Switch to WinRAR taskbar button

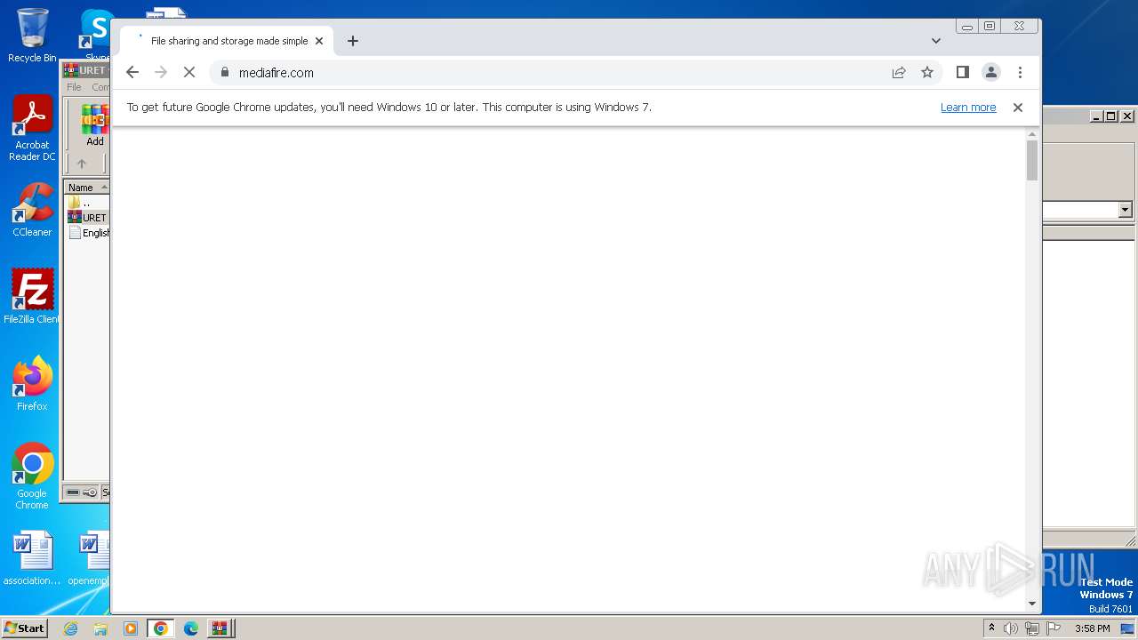[x=220, y=628]
